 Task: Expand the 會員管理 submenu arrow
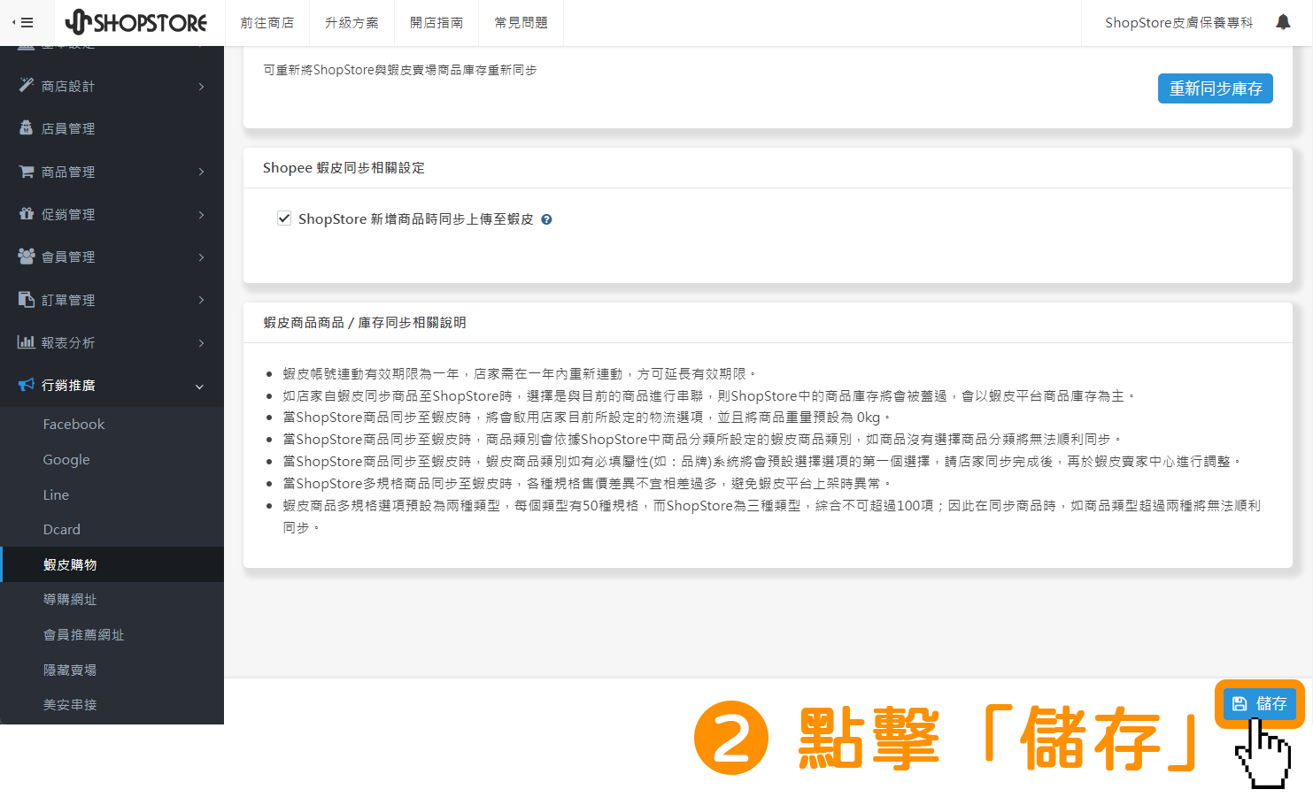point(201,257)
